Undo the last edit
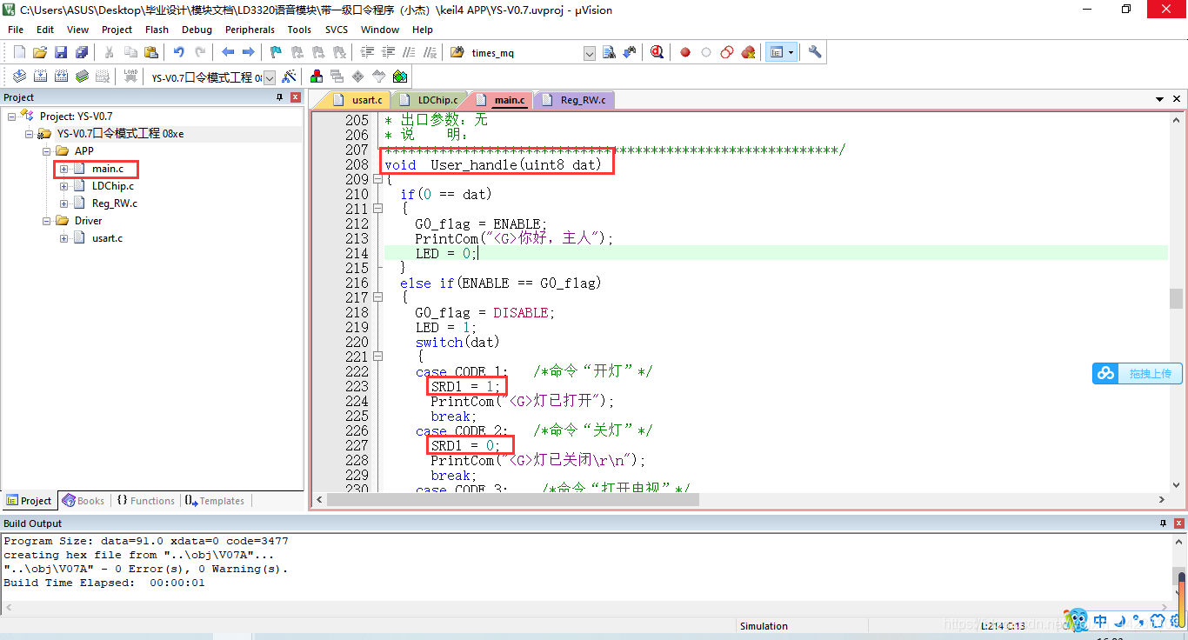Viewport: 1188px width, 640px height. pos(179,52)
